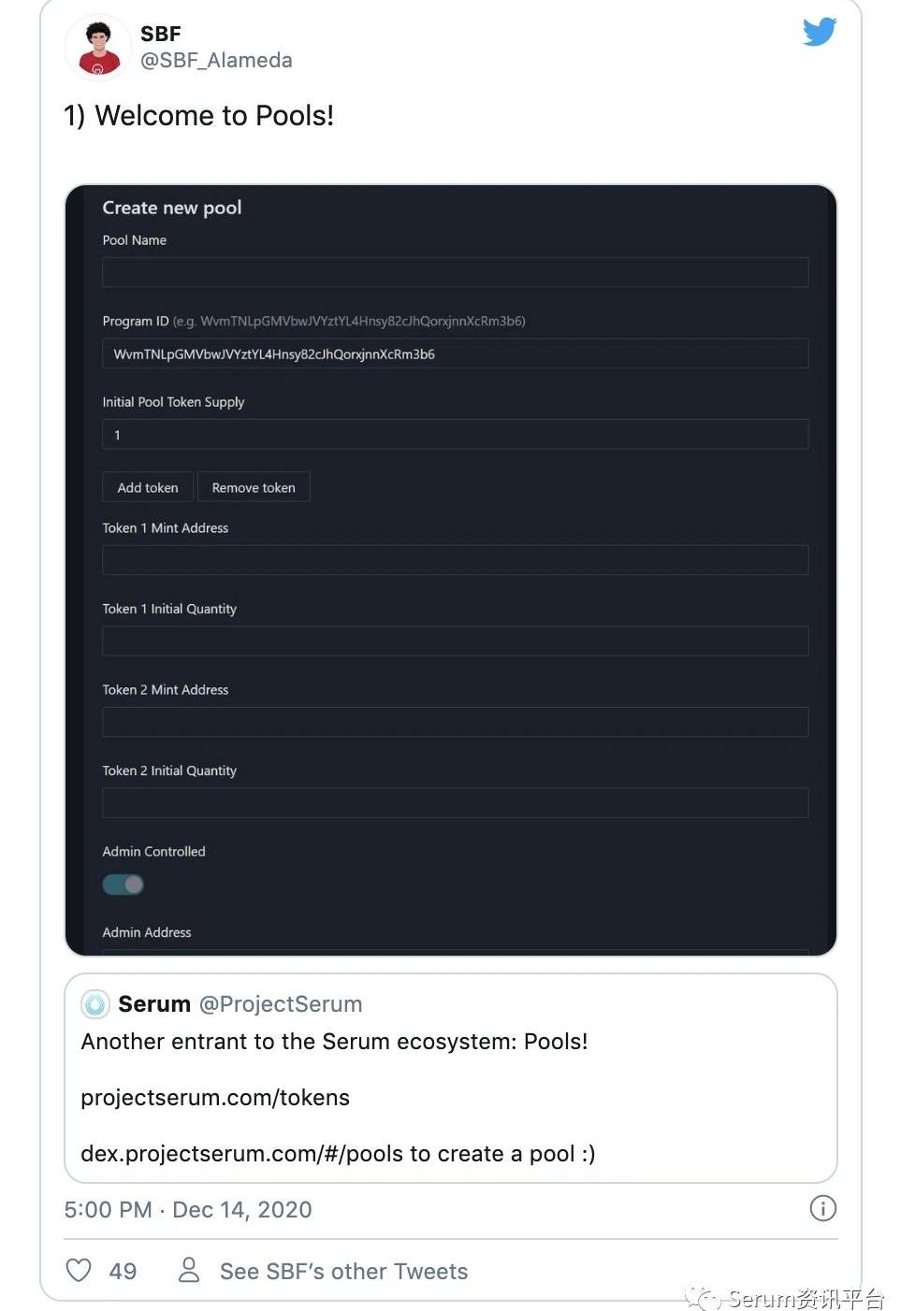Toggle the Admin Controlled switch
This screenshot has width=915, height=1311.
pyautogui.click(x=123, y=885)
